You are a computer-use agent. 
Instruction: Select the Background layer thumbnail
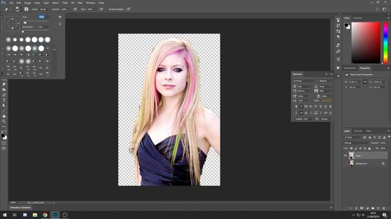(x=351, y=164)
